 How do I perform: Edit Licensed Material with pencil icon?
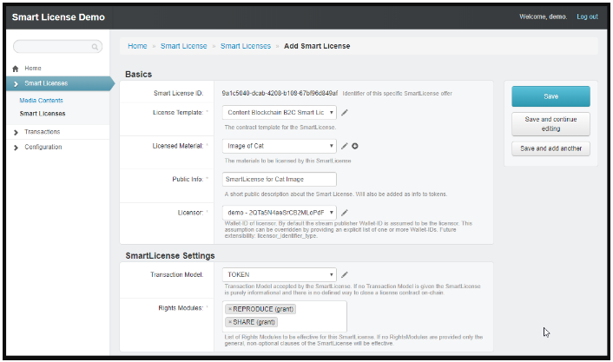coord(345,146)
